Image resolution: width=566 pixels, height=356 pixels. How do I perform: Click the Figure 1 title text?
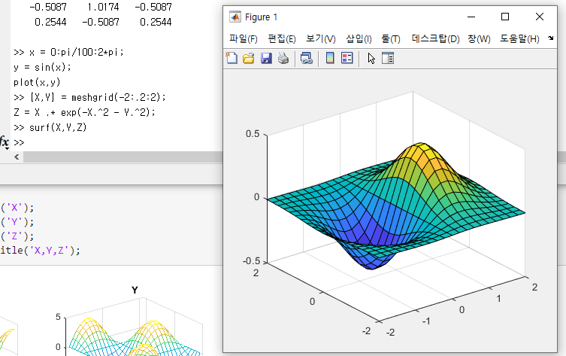(261, 17)
